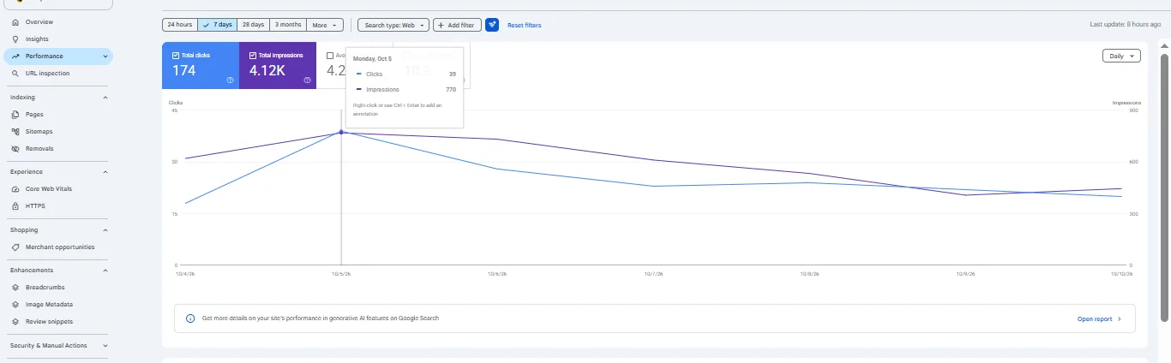
Task: Uncheck the Total clicks checkbox
Action: (176, 56)
